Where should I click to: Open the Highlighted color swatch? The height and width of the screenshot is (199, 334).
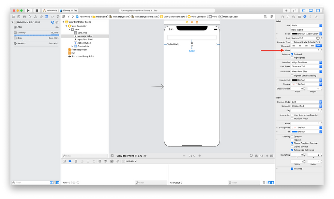pyautogui.click(x=294, y=80)
